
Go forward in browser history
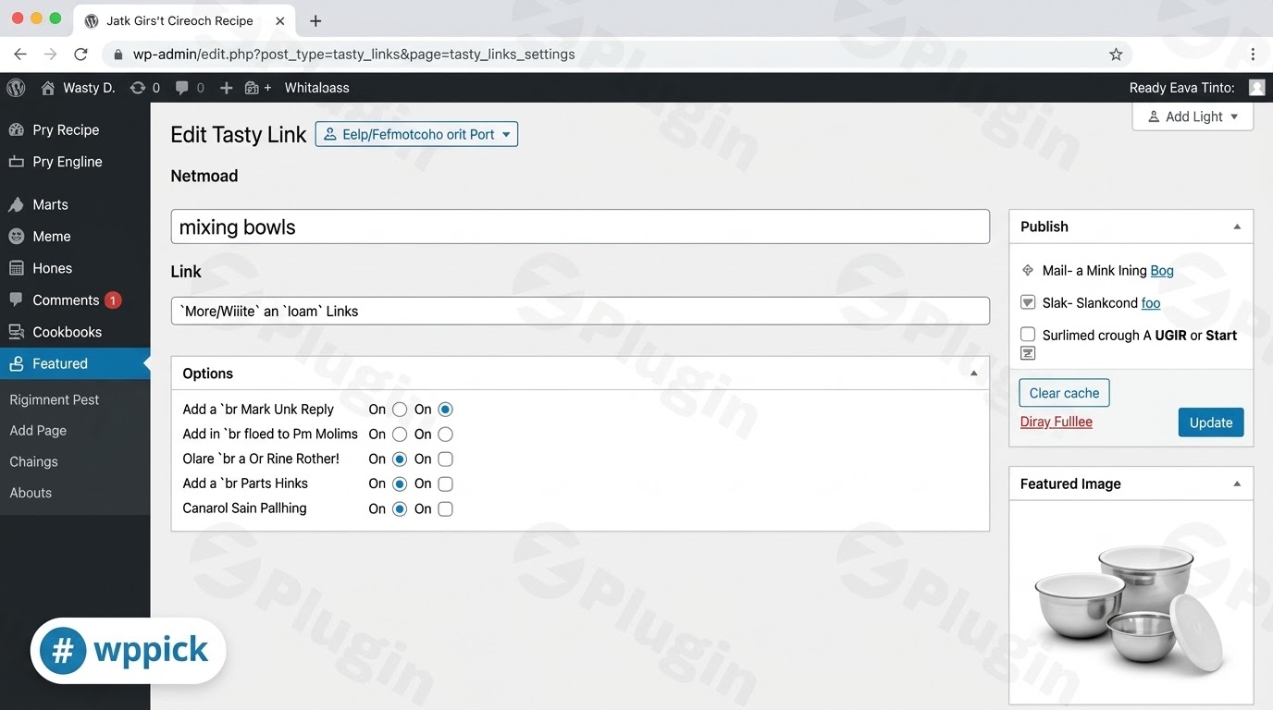[x=50, y=55]
